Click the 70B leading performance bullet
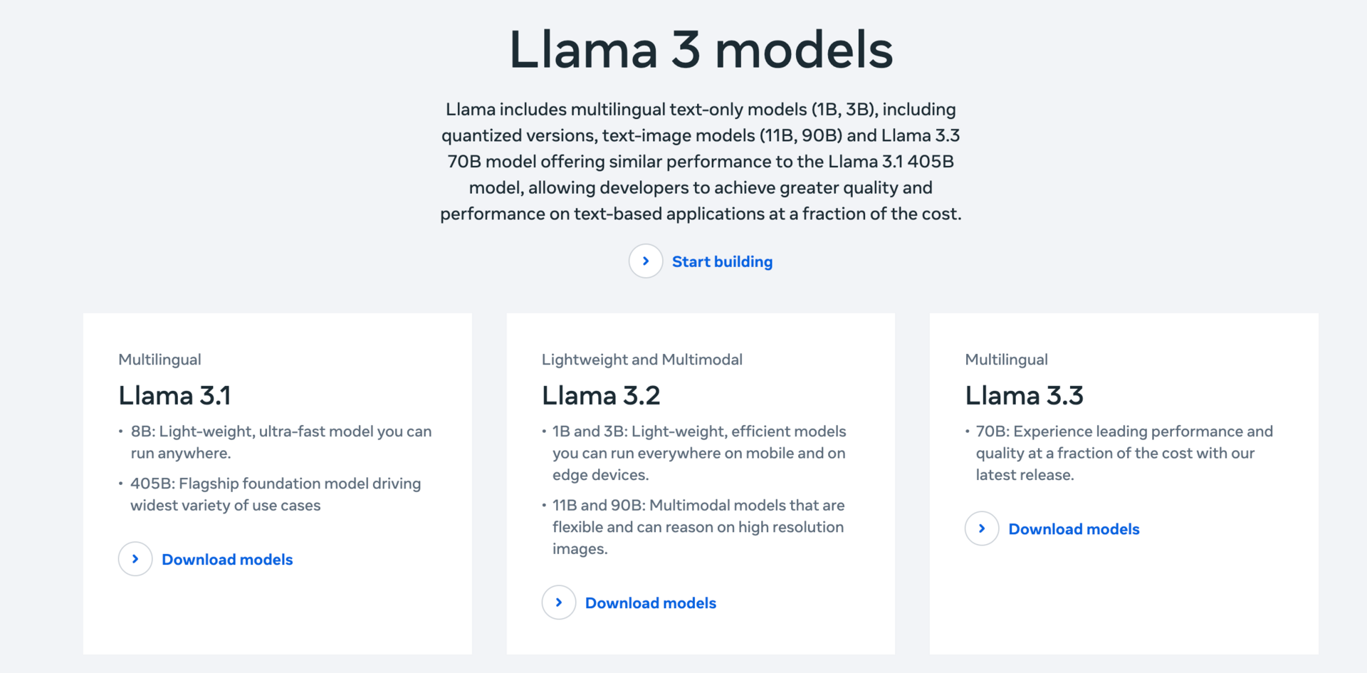 pyautogui.click(x=1124, y=453)
